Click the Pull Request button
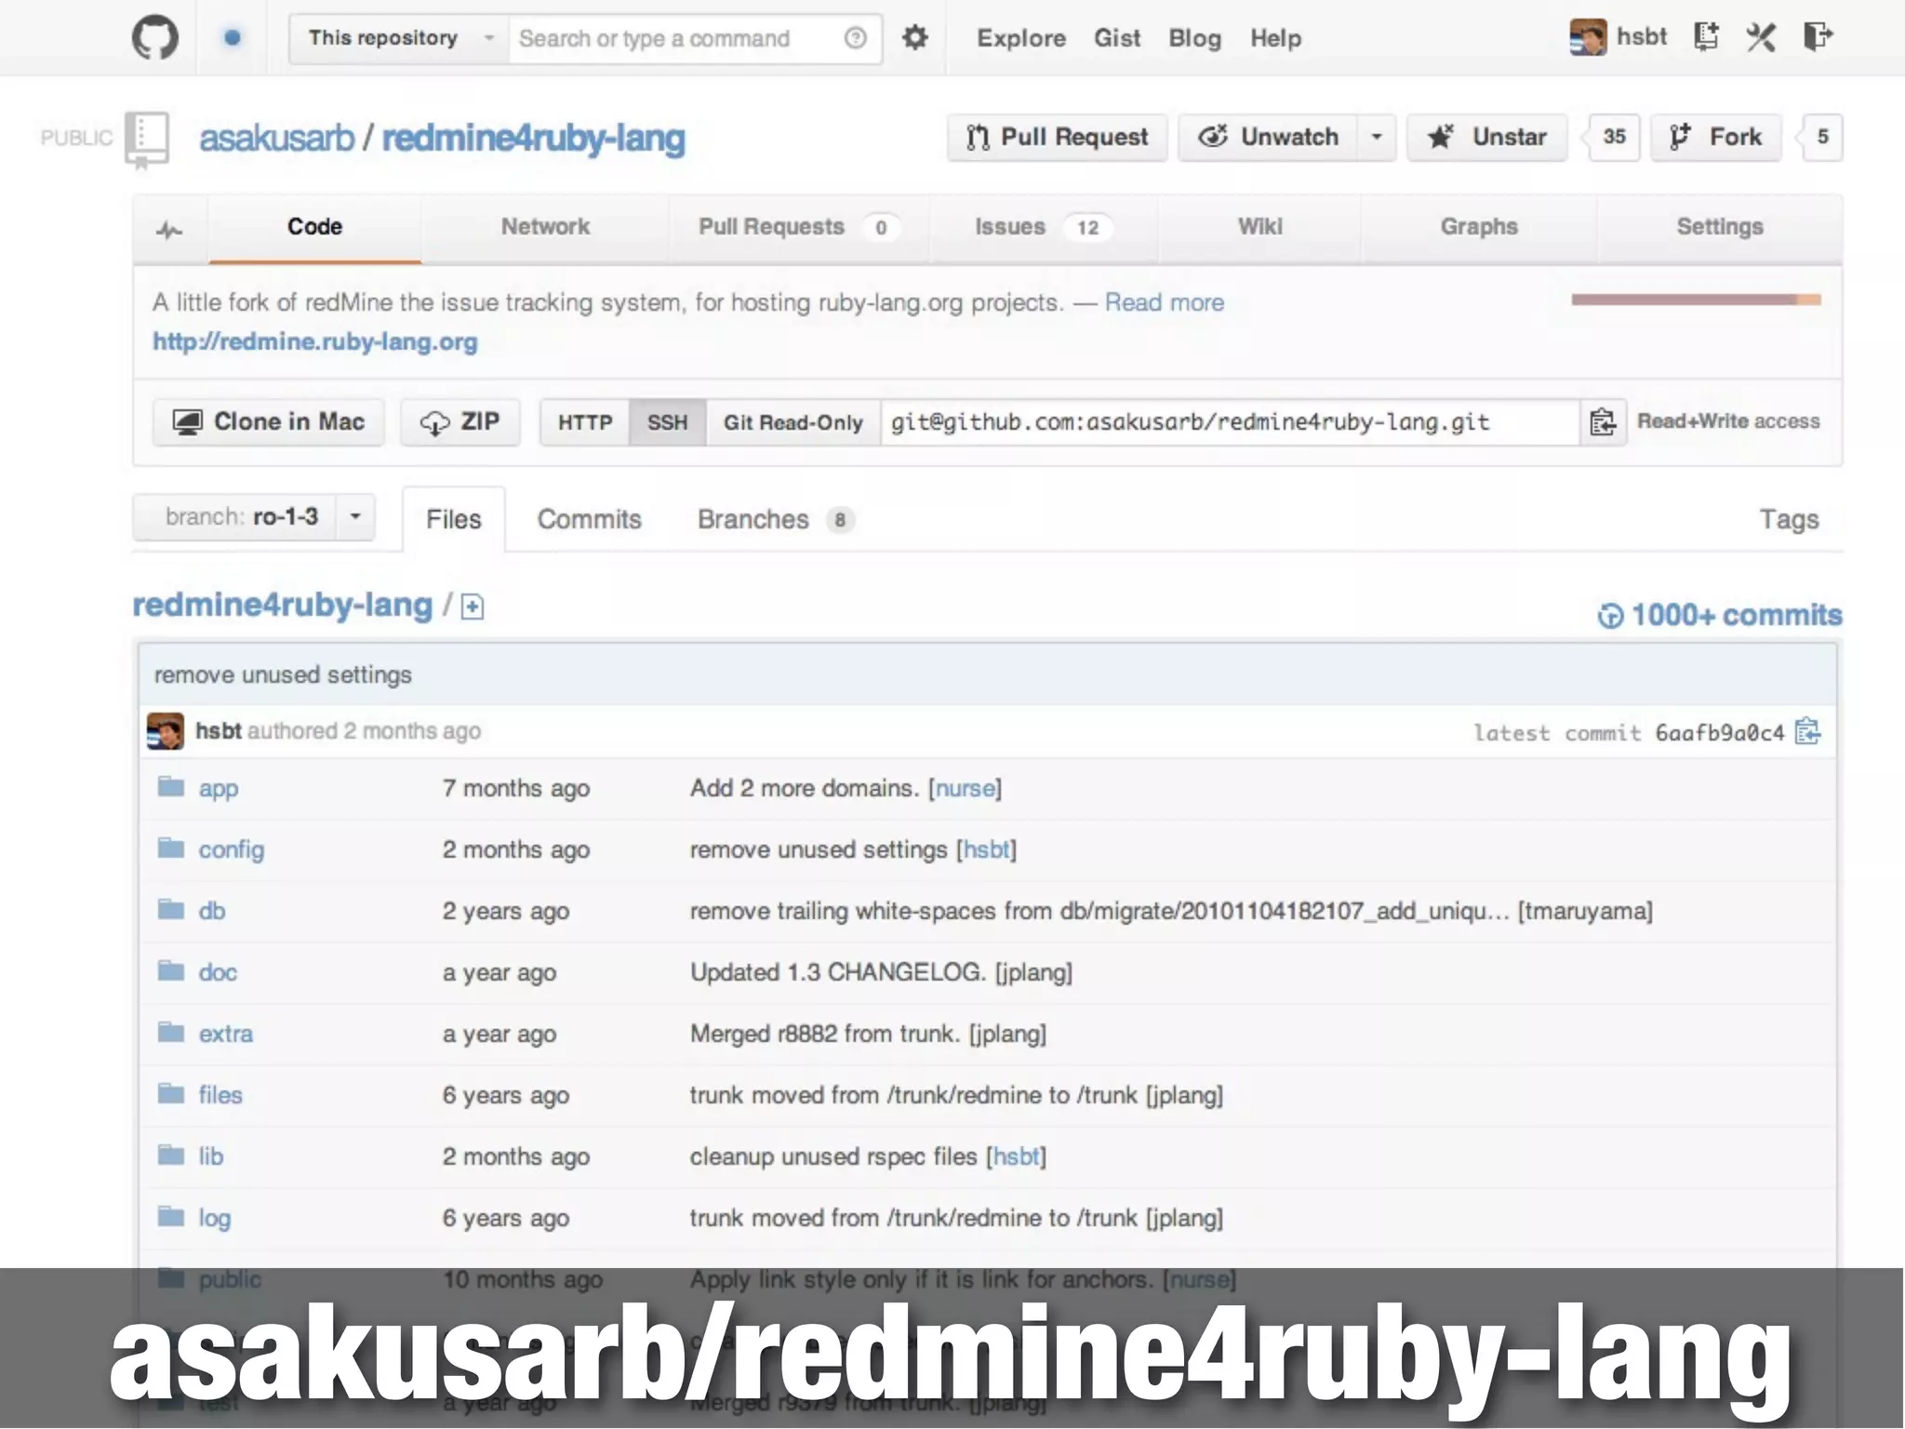Screen dimensions: 1905x1429 [x=1058, y=138]
